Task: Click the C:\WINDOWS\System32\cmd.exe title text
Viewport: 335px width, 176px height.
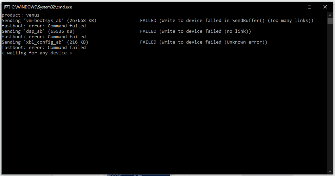Action: [x=42, y=7]
